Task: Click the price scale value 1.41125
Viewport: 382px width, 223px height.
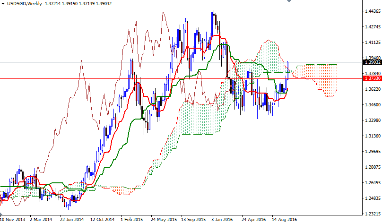Action: point(373,43)
